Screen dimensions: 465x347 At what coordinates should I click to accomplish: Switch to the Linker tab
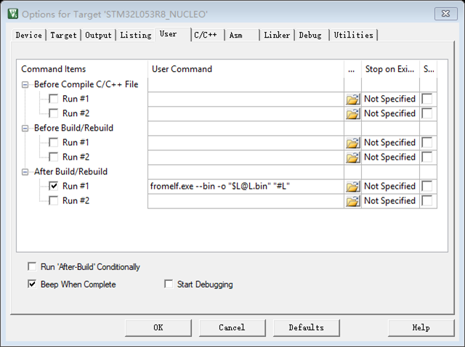coord(277,36)
